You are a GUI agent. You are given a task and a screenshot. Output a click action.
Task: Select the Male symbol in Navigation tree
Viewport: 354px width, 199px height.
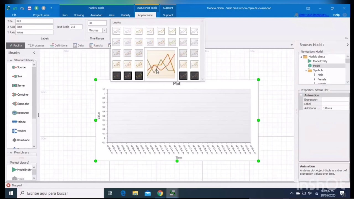point(320,75)
